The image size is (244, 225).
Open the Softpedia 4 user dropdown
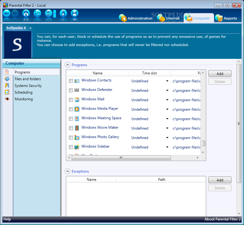30,28
